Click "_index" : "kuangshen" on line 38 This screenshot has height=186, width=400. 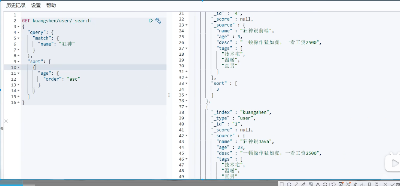(241, 112)
